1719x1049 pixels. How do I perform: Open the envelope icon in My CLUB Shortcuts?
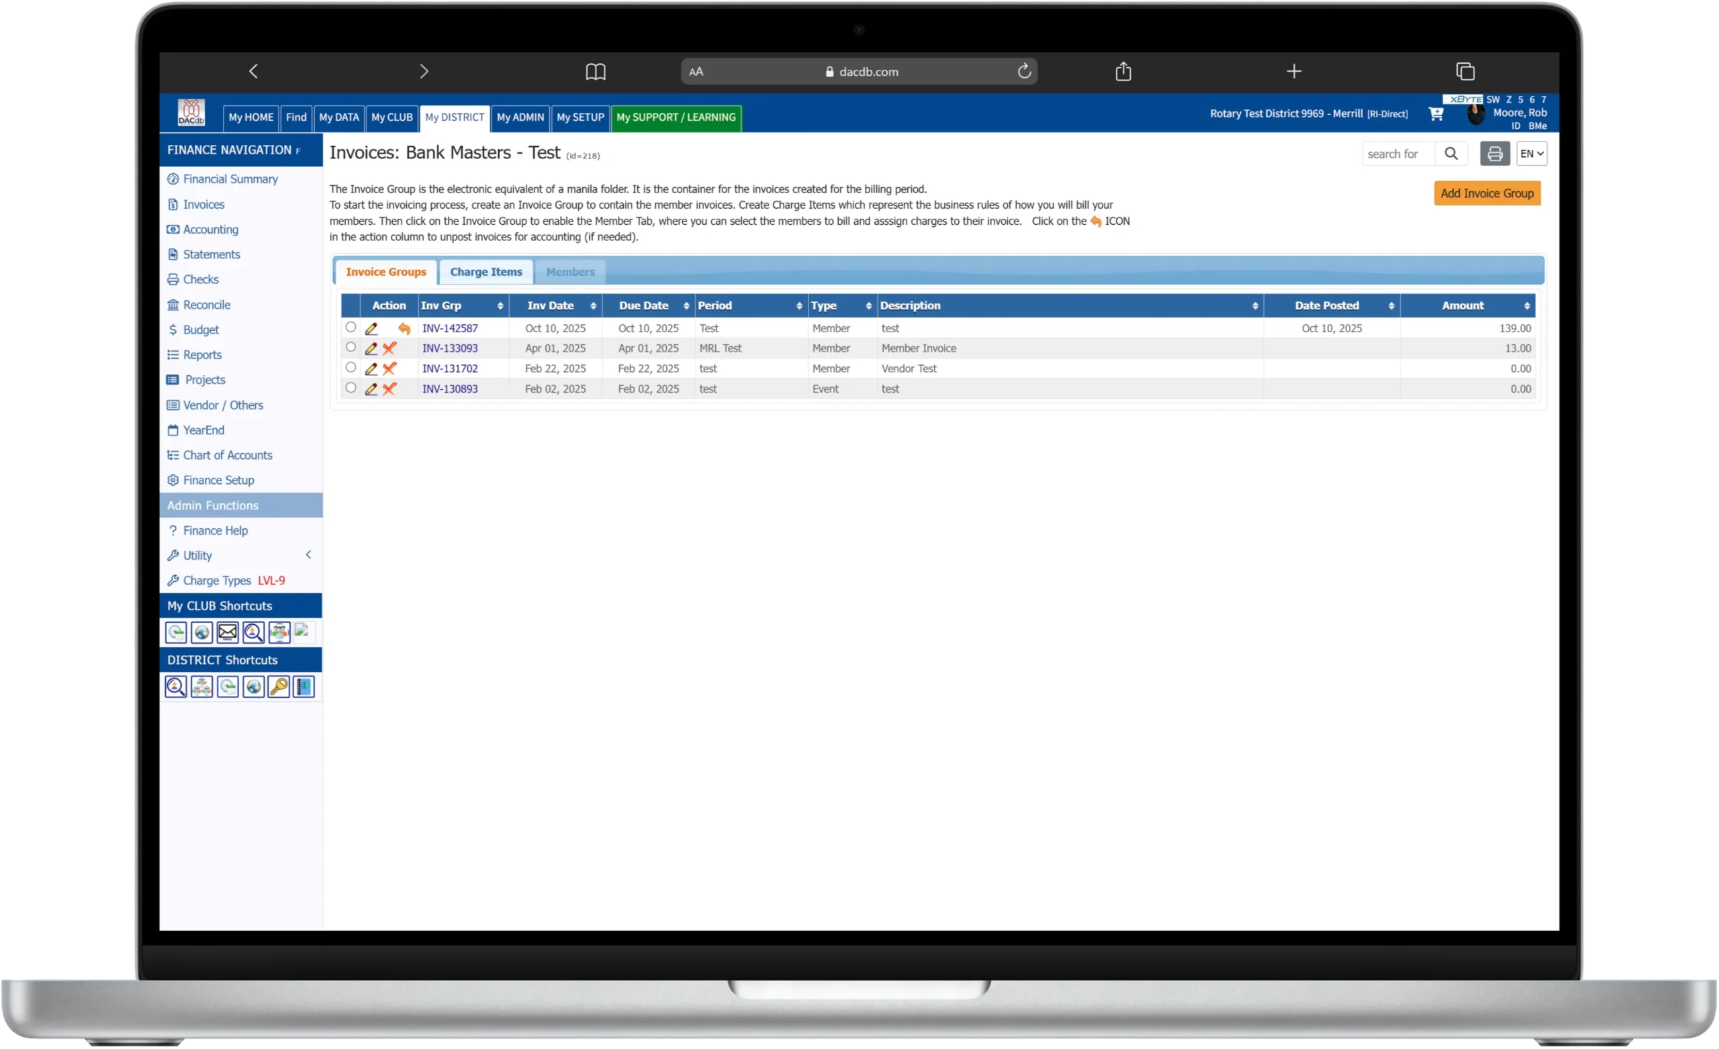[228, 633]
